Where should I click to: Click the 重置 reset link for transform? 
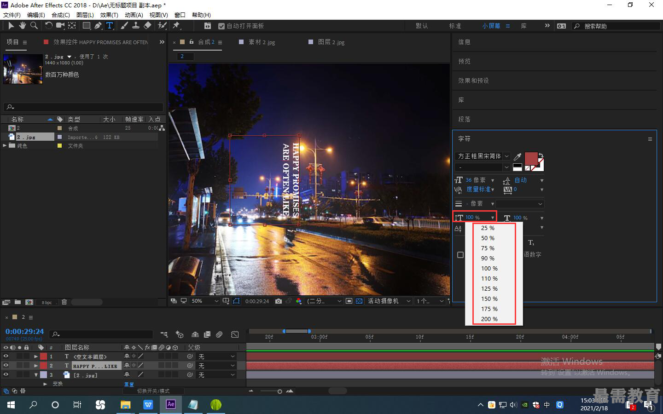(129, 384)
